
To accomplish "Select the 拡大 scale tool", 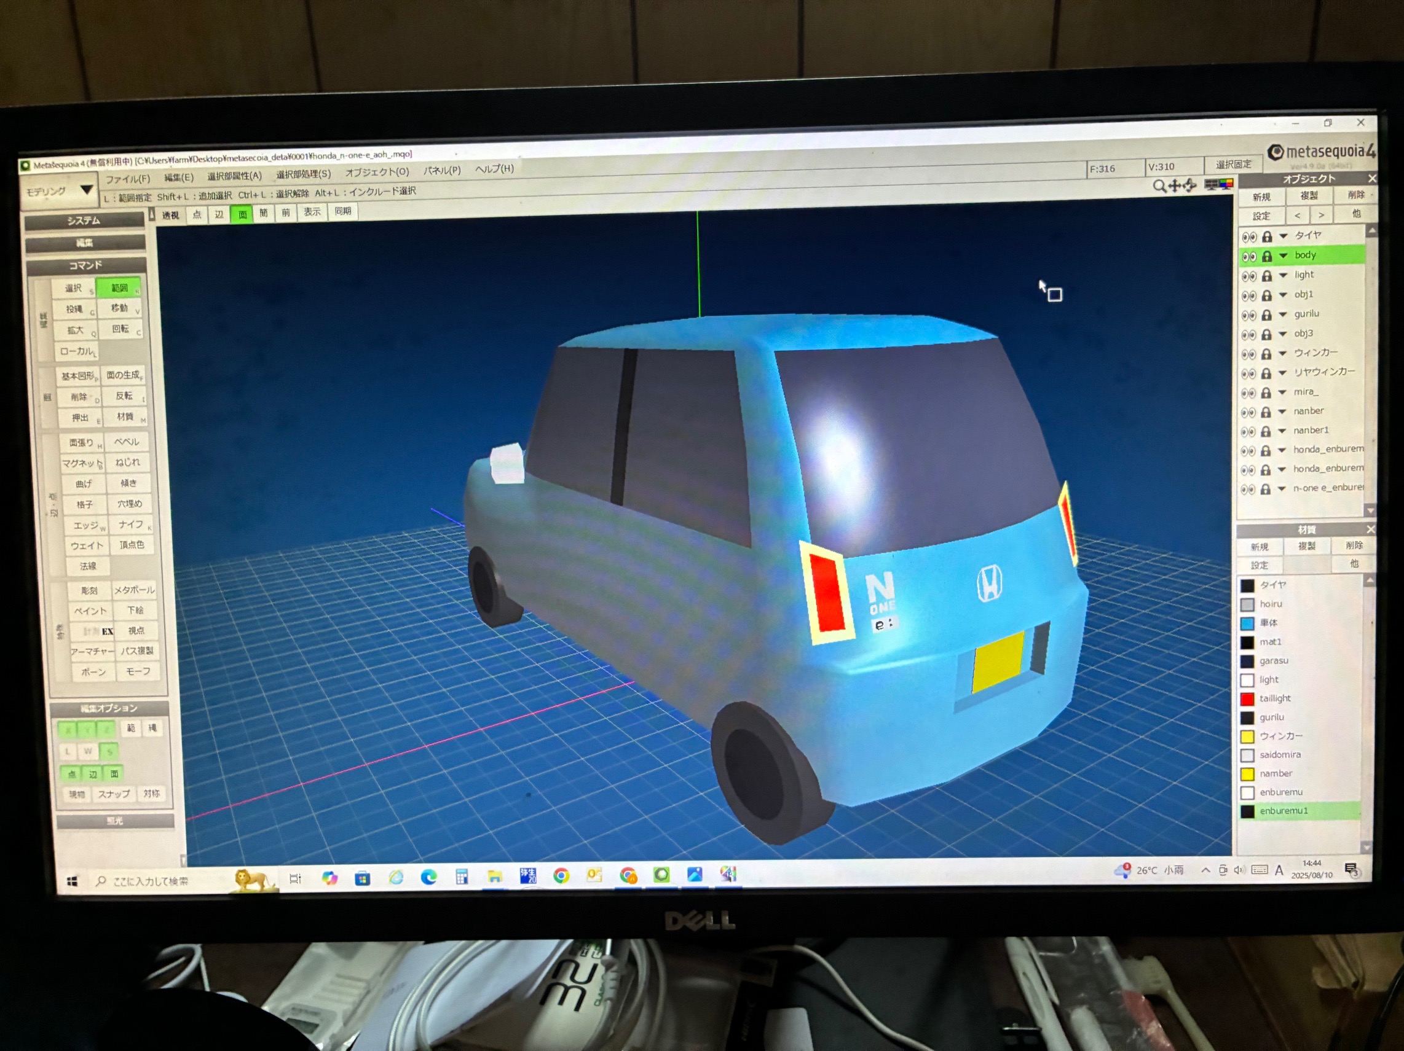I will (x=76, y=330).
